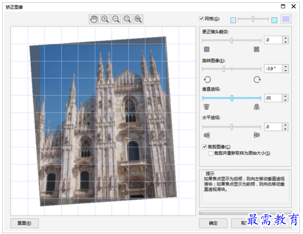This screenshot has height=234, width=303.
Task: Click the rotation value field showing -3.9
Action: coord(273,68)
